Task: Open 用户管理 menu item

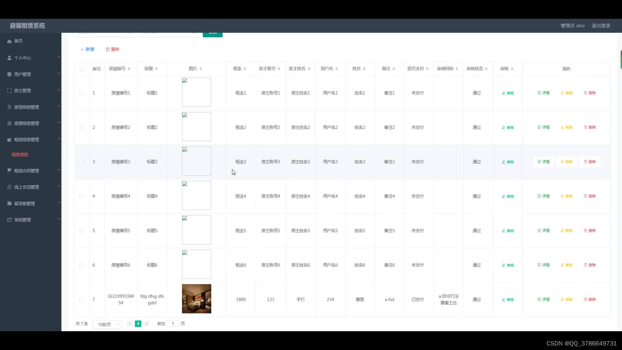Action: (x=22, y=74)
